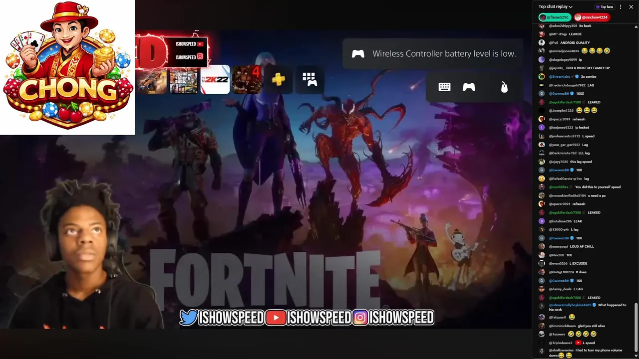Click the controller accessory icon beside keyboard
Viewport: 639px width, 359px height.
[469, 87]
